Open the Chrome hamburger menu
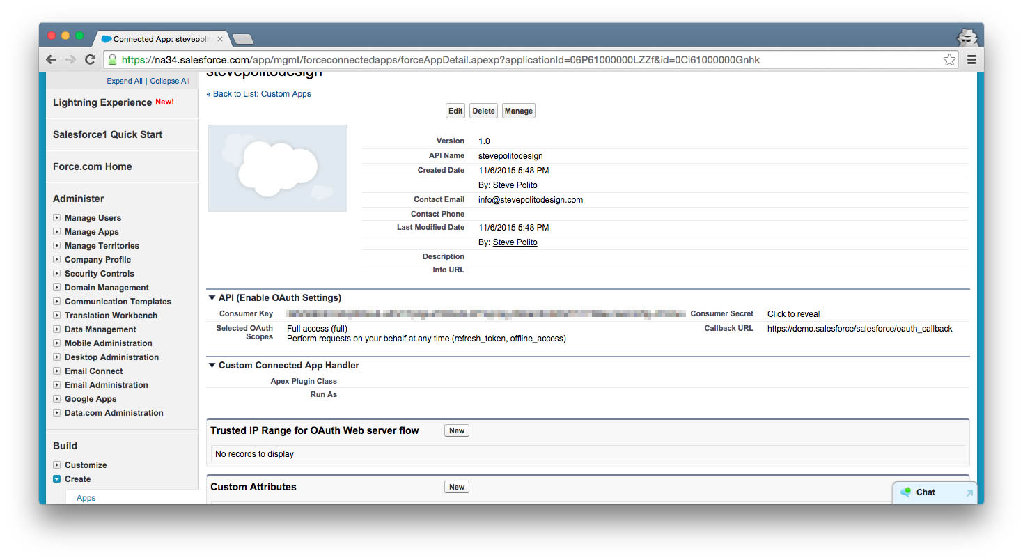The height and width of the screenshot is (560, 1023). (x=971, y=60)
